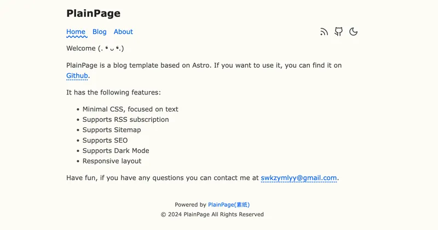Toggle dark mode with the moon icon
Image resolution: width=438 pixels, height=230 pixels.
(x=354, y=32)
